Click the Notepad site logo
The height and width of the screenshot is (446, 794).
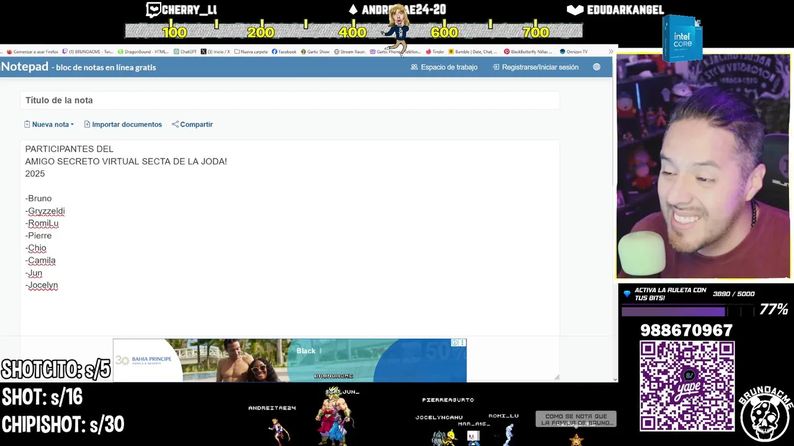point(25,67)
